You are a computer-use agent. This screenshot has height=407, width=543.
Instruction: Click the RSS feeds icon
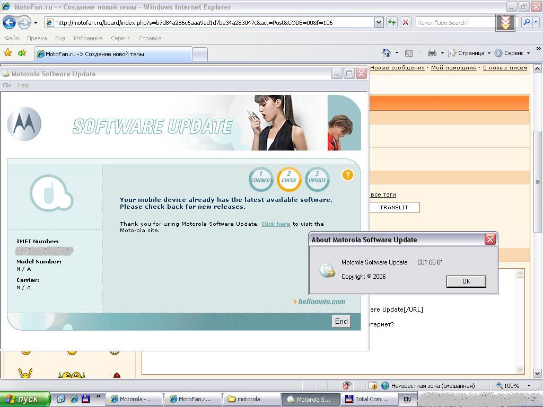[409, 54]
